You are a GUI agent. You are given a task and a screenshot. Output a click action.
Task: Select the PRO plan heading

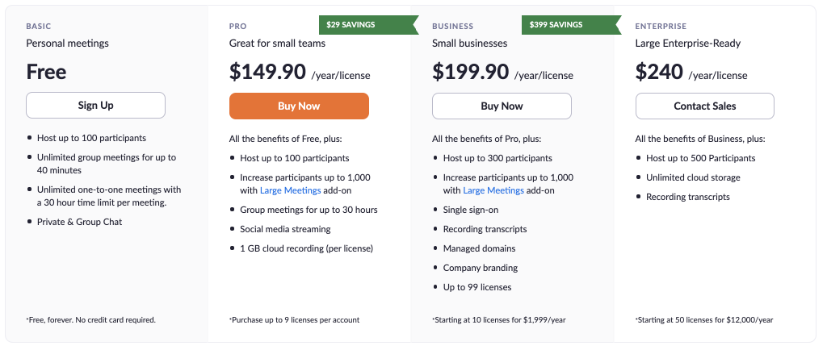pos(238,26)
